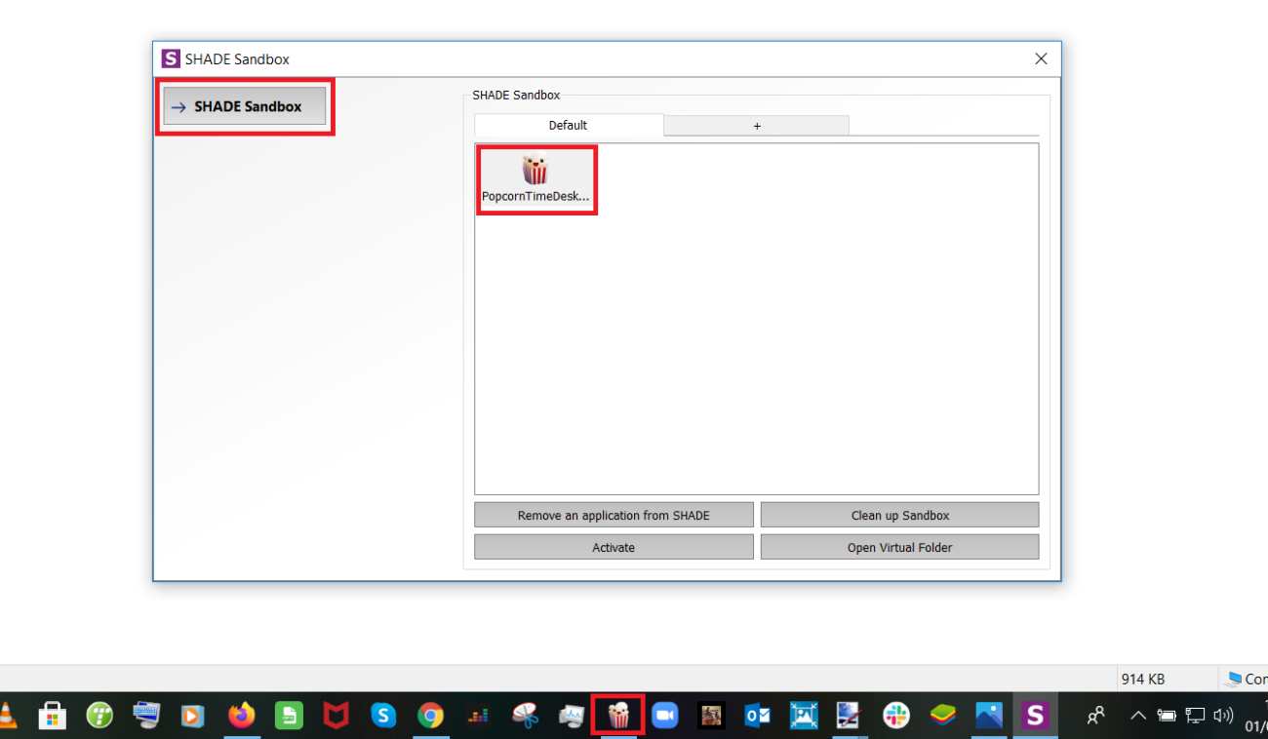
Task: Launch Popcorn Time from the taskbar
Action: (618, 715)
